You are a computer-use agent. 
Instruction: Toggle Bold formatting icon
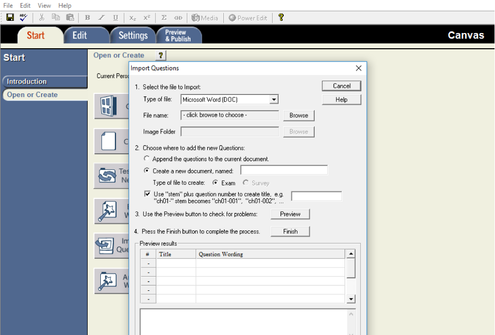pos(88,18)
